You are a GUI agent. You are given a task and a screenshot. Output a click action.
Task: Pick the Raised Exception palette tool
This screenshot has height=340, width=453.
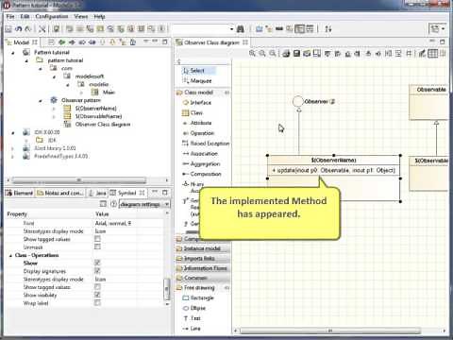coord(206,144)
